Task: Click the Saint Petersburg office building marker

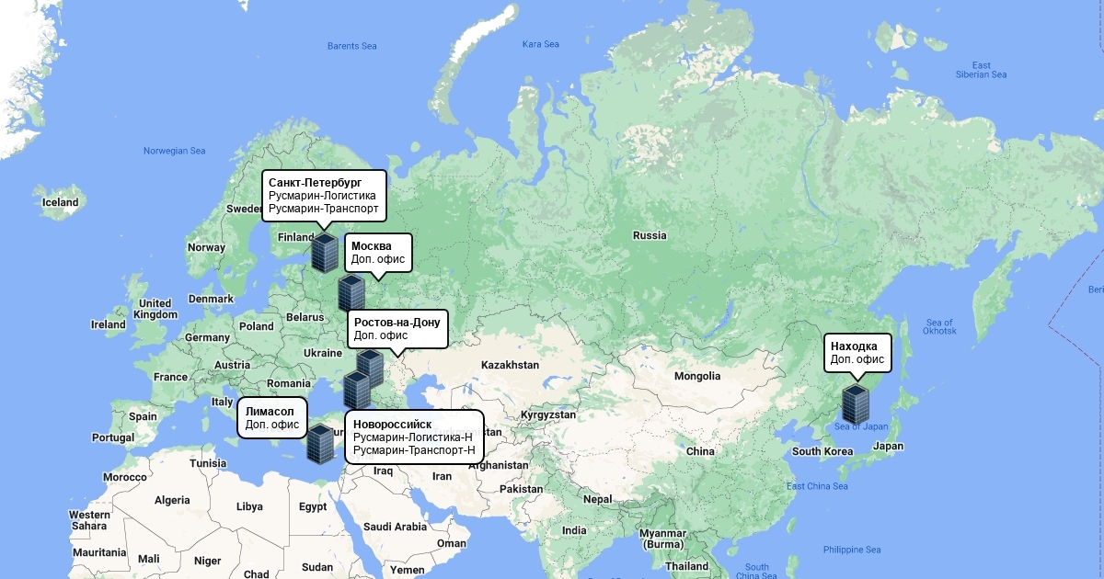Action: [x=325, y=253]
